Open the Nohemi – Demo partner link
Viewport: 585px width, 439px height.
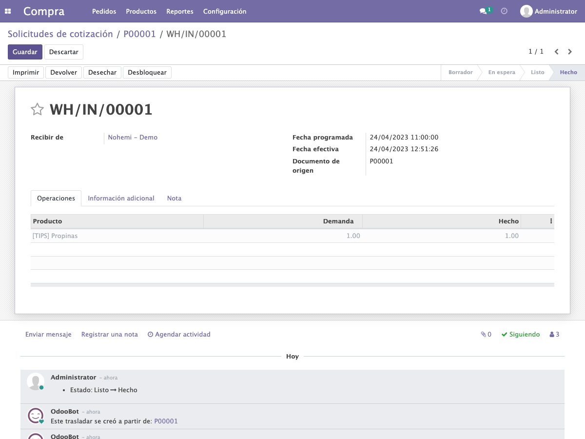pyautogui.click(x=133, y=138)
